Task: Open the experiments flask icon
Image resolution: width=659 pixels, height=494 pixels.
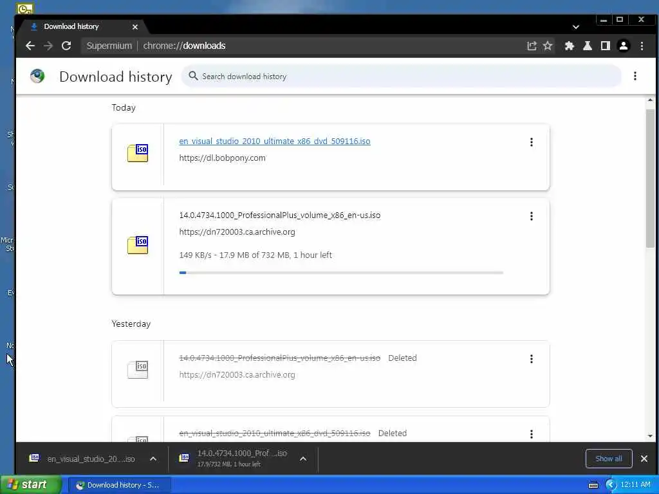Action: pos(588,46)
